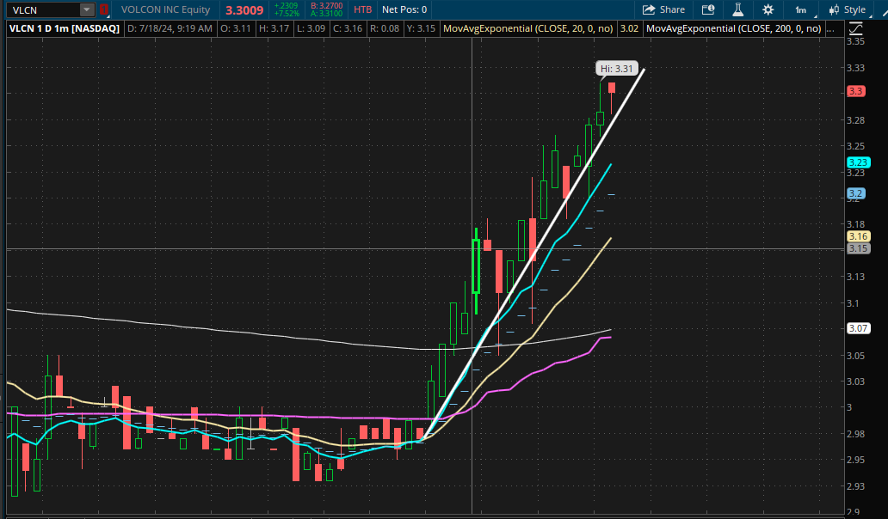Click the blue 3.2 price axis label
Screen dimensions: 888x519
pos(855,193)
